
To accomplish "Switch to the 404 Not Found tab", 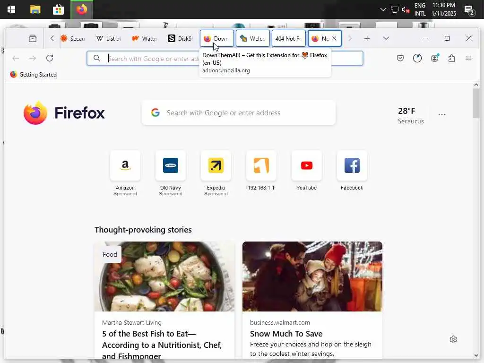I will [x=289, y=39].
